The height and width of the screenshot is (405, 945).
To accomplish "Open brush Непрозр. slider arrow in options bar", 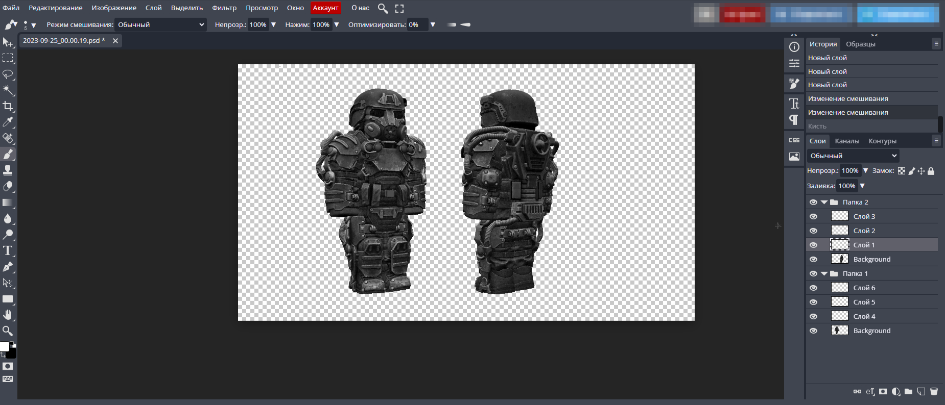I will point(273,24).
